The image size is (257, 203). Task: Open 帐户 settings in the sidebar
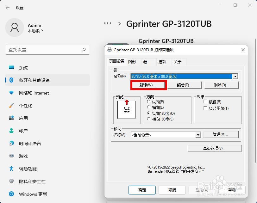(x=47, y=131)
